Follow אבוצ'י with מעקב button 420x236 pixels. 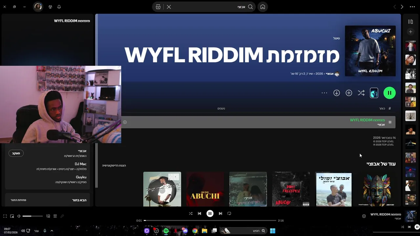[x=16, y=153]
